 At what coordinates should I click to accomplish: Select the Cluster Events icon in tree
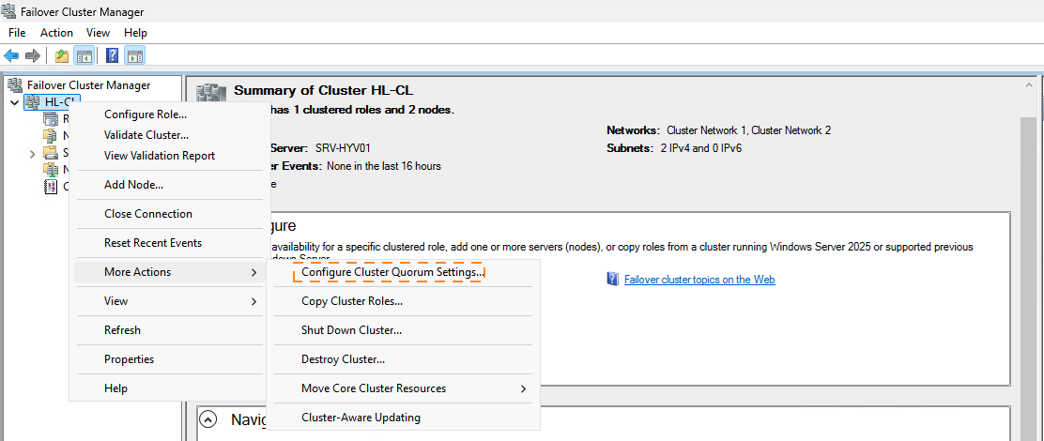point(50,187)
